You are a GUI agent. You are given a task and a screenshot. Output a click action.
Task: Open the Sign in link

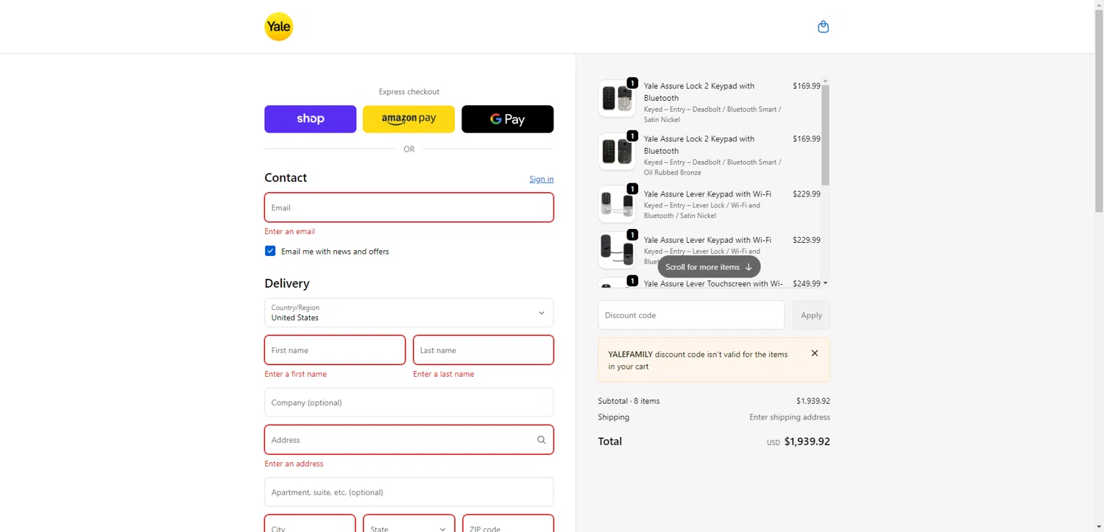pos(541,179)
